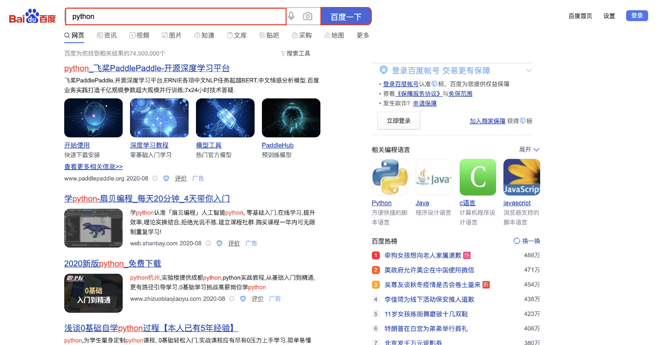Expand dropdown arrow after www.zhizuobiaojiaoyu.com
Viewport: 659px width, 345px height.
click(x=232, y=299)
